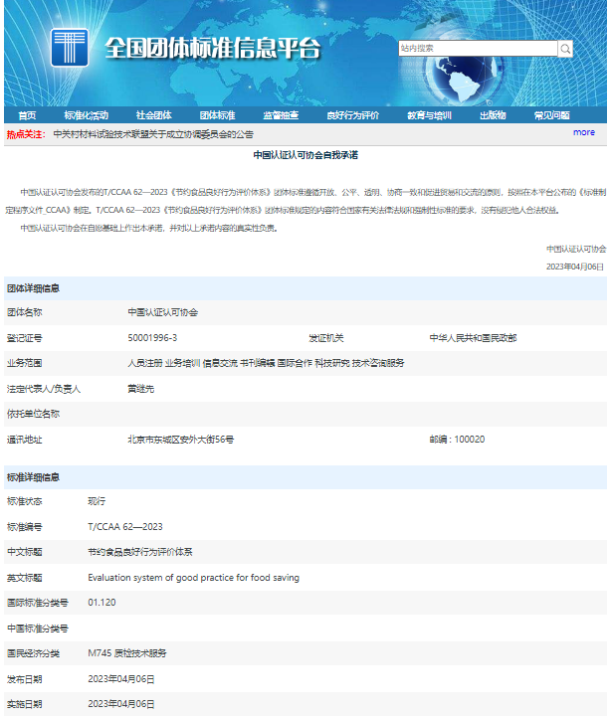Screen dimensions: 609x719
Task: Select the address 北京市东城区安外大街56号
Action: click(x=181, y=440)
